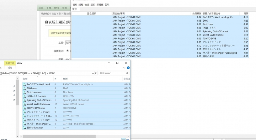
Task: Sort Explorer files by # column
Action: point(55,79)
